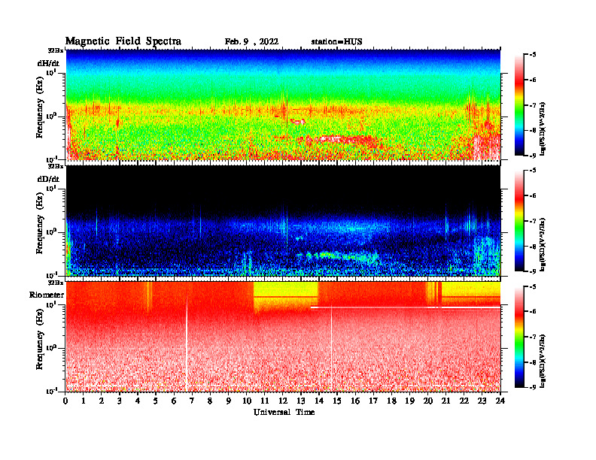596x460 pixels.
Task: Select the date text "Feb. 9 , 2022"
Action: [x=251, y=42]
